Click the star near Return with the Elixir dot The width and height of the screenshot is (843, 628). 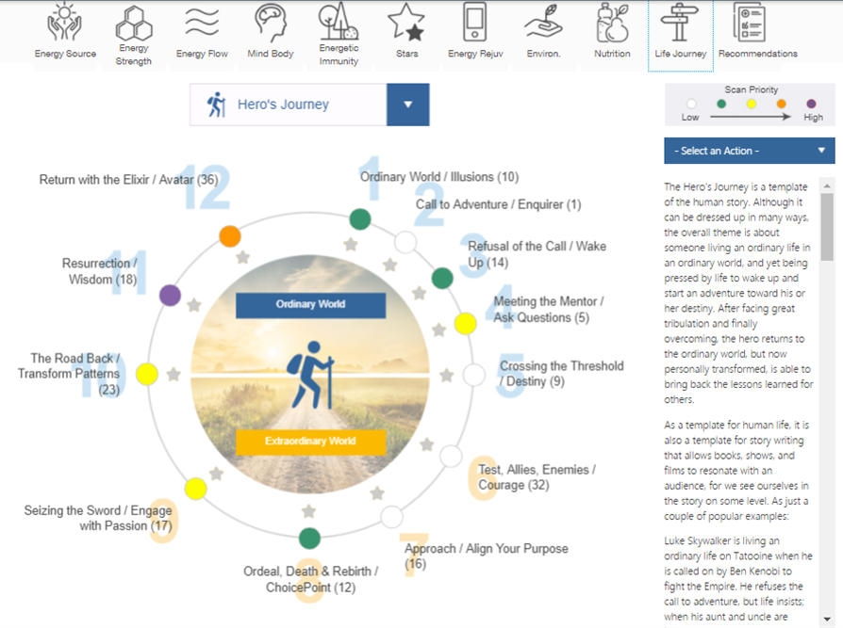click(x=243, y=257)
